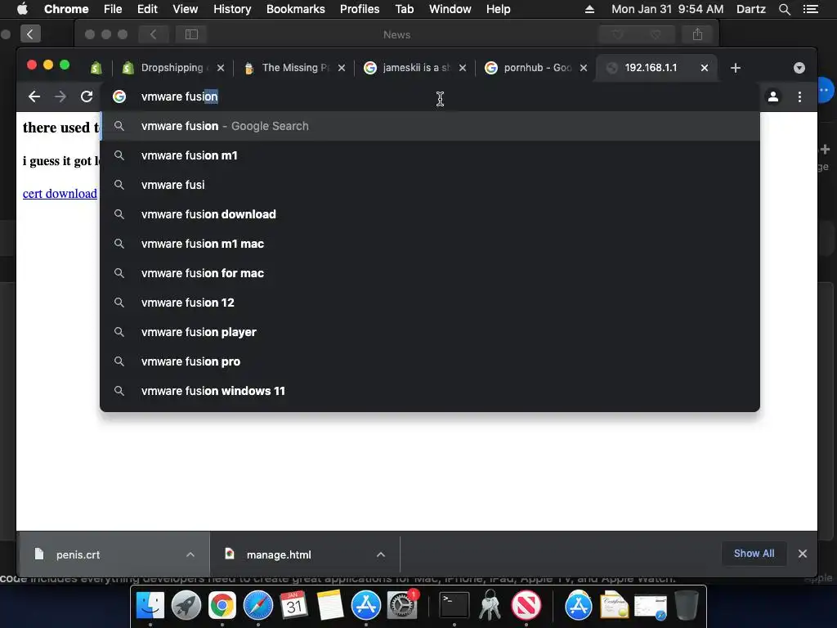Choose the 'vmware fusi' suggestion
Image resolution: width=837 pixels, height=628 pixels.
pyautogui.click(x=430, y=185)
